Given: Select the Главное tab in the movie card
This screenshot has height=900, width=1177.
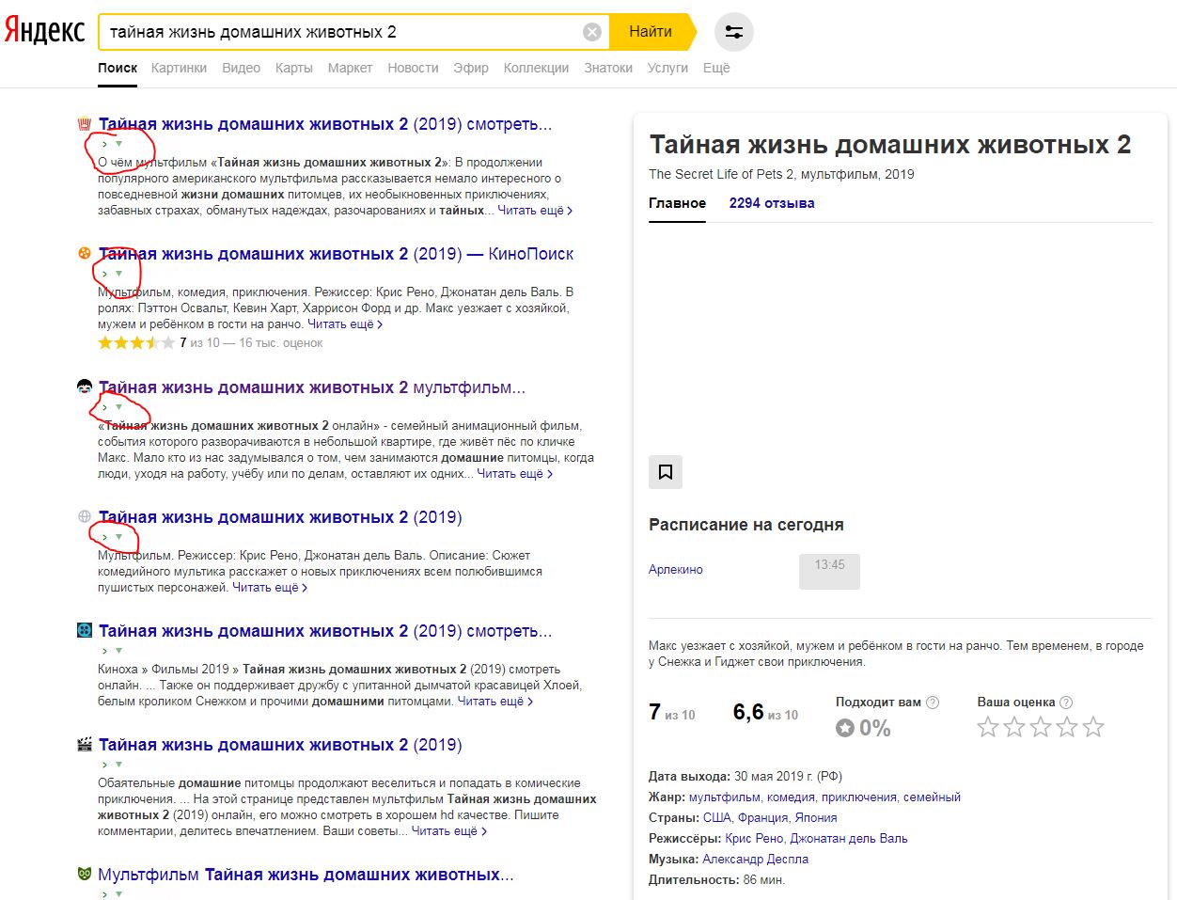Looking at the screenshot, I should pos(677,203).
